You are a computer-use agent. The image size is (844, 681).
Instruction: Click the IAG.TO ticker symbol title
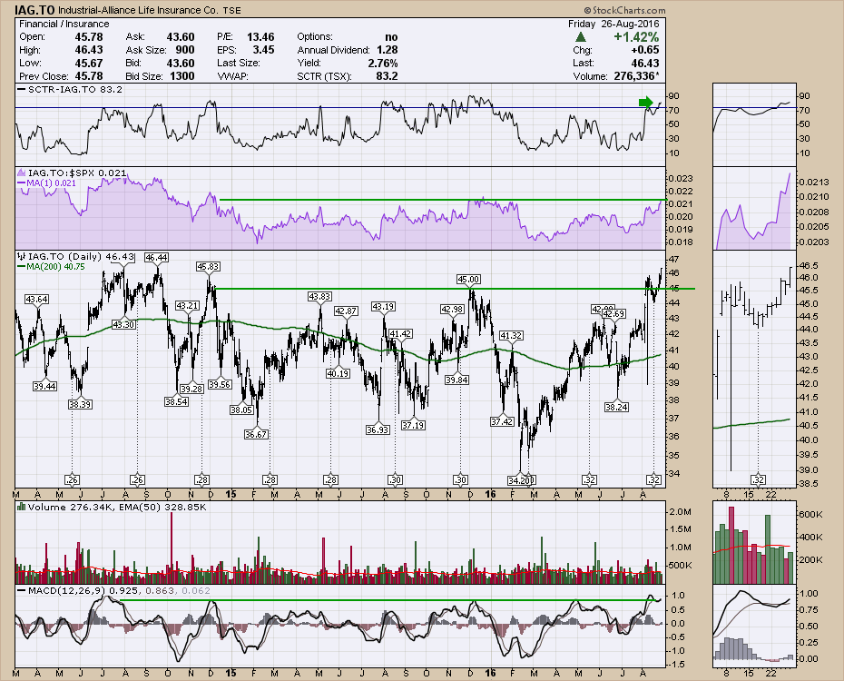pyautogui.click(x=34, y=10)
